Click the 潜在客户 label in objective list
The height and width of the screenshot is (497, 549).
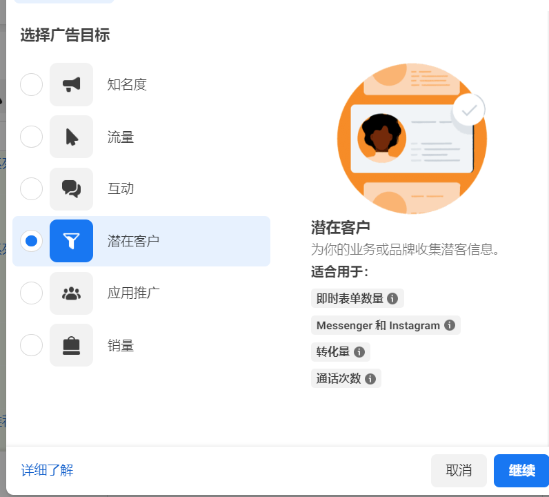pyautogui.click(x=133, y=241)
